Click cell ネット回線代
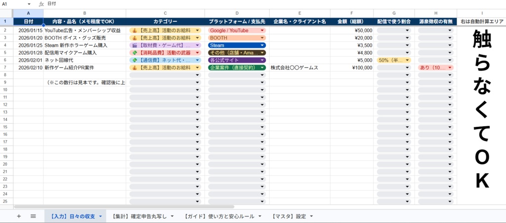Image resolution: width=506 pixels, height=223 pixels. 84,60
